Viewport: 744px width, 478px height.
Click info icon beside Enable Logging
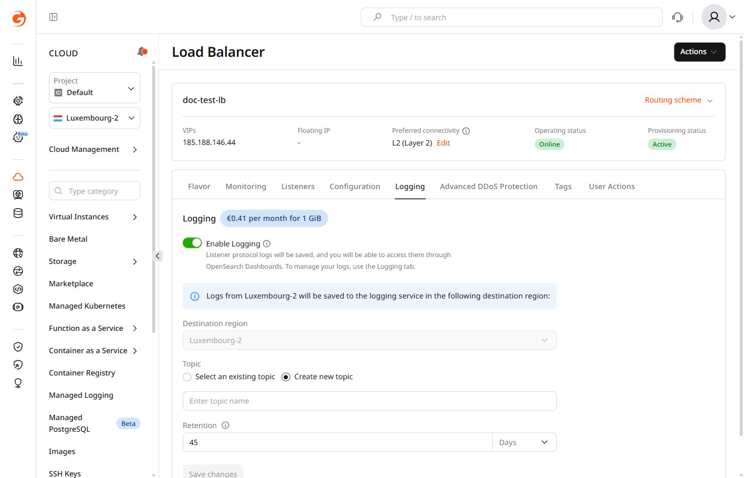pyautogui.click(x=267, y=244)
